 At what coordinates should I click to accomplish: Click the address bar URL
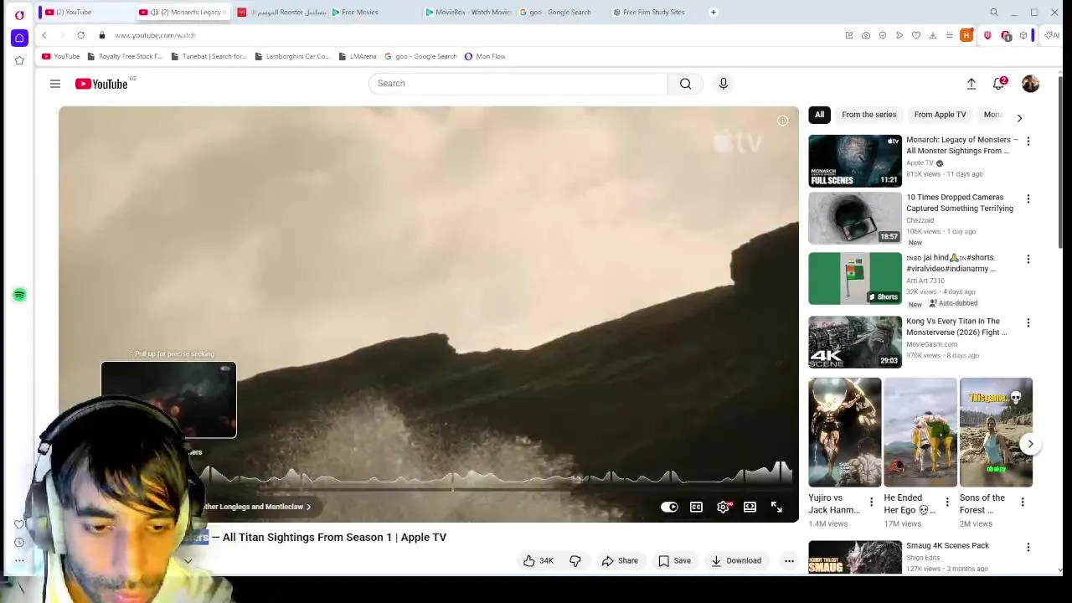tap(155, 35)
